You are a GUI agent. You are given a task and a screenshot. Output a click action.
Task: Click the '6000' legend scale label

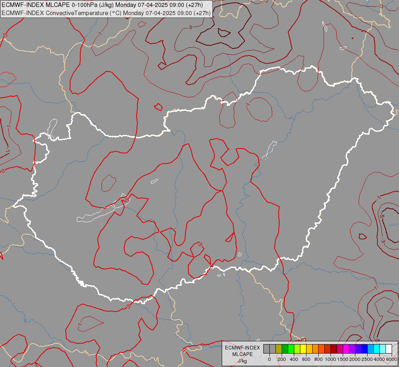pos(391,359)
